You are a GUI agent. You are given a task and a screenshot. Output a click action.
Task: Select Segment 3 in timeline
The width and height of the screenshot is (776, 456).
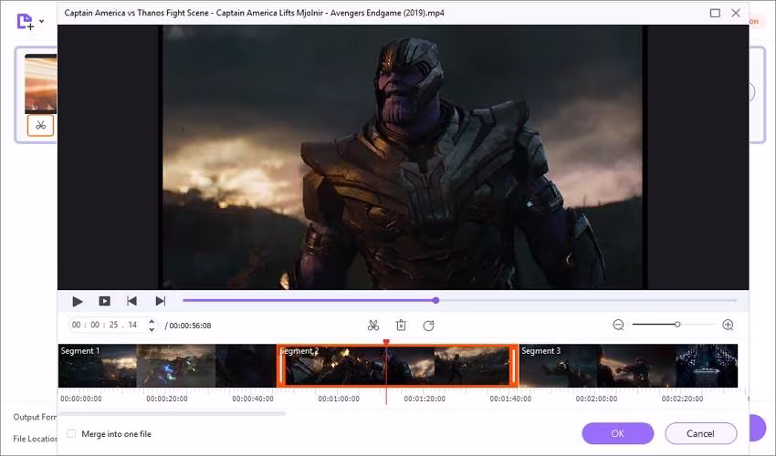[628, 366]
